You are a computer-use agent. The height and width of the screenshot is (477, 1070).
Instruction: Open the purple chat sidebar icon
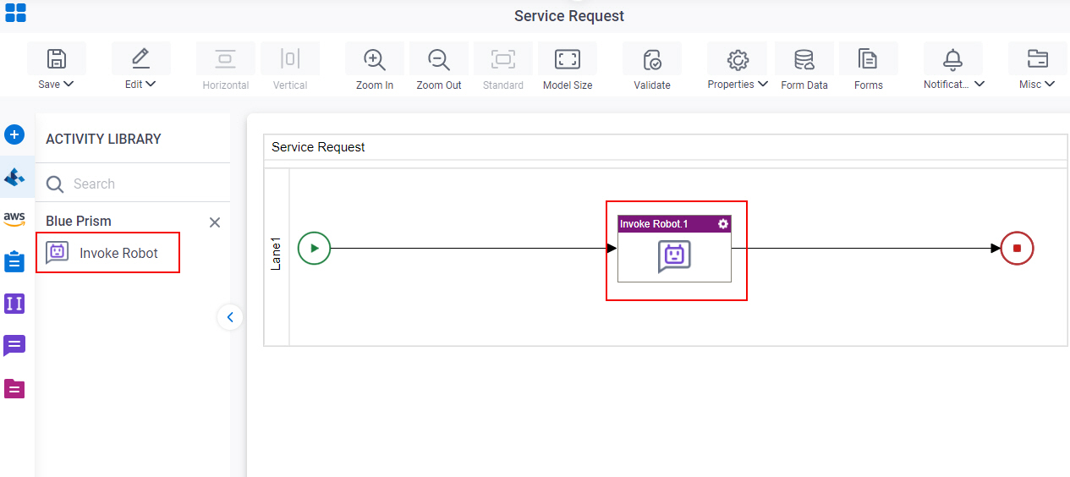(x=14, y=346)
